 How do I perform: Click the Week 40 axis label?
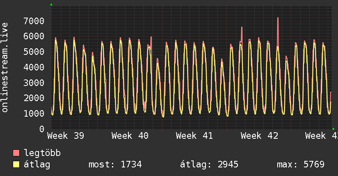(x=130, y=136)
